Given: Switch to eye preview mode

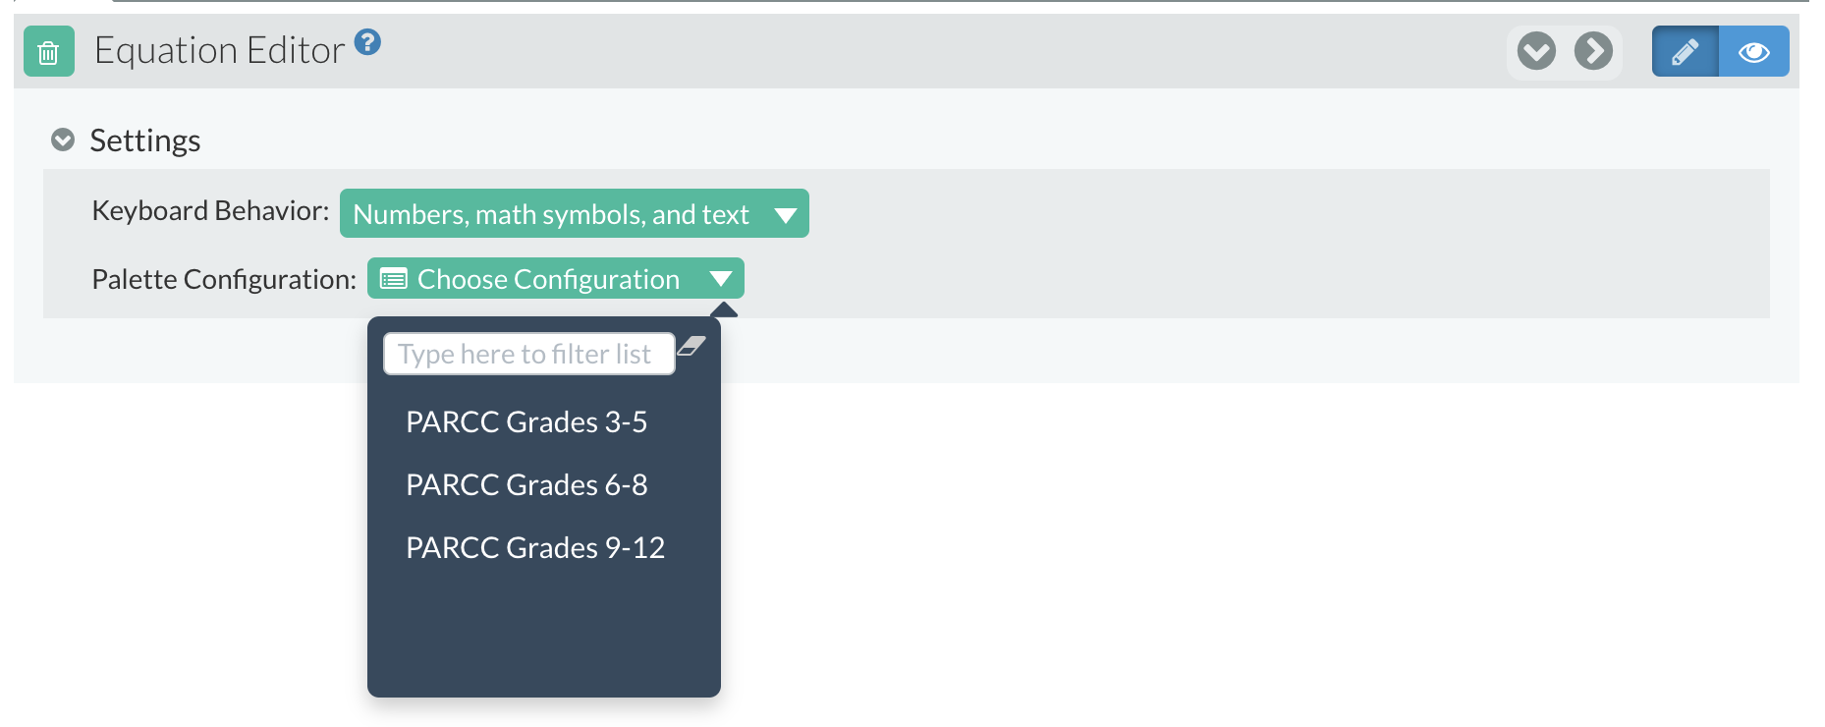Looking at the screenshot, I should pos(1754,51).
